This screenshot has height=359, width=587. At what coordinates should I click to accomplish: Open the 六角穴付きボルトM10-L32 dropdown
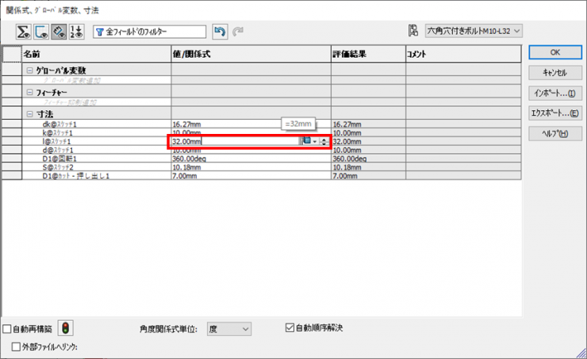[474, 31]
